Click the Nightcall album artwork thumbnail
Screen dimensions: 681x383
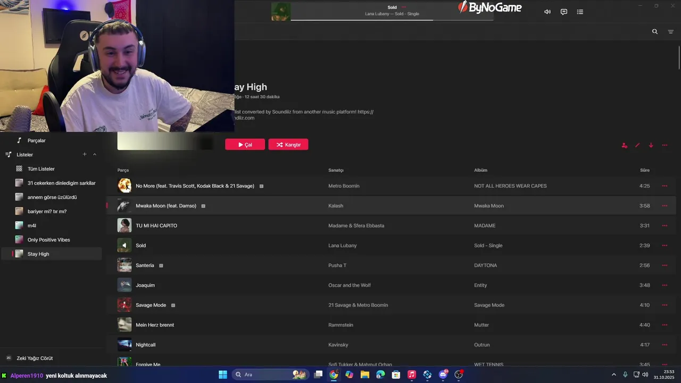(x=124, y=345)
